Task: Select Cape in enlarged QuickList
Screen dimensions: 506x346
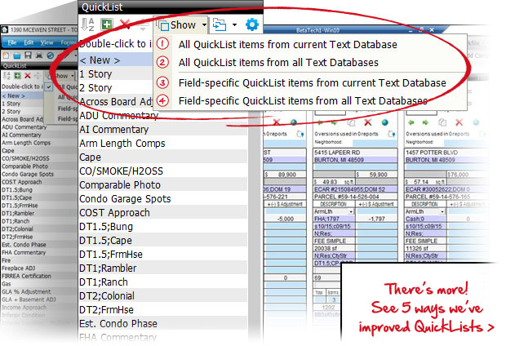Action: (x=163, y=157)
